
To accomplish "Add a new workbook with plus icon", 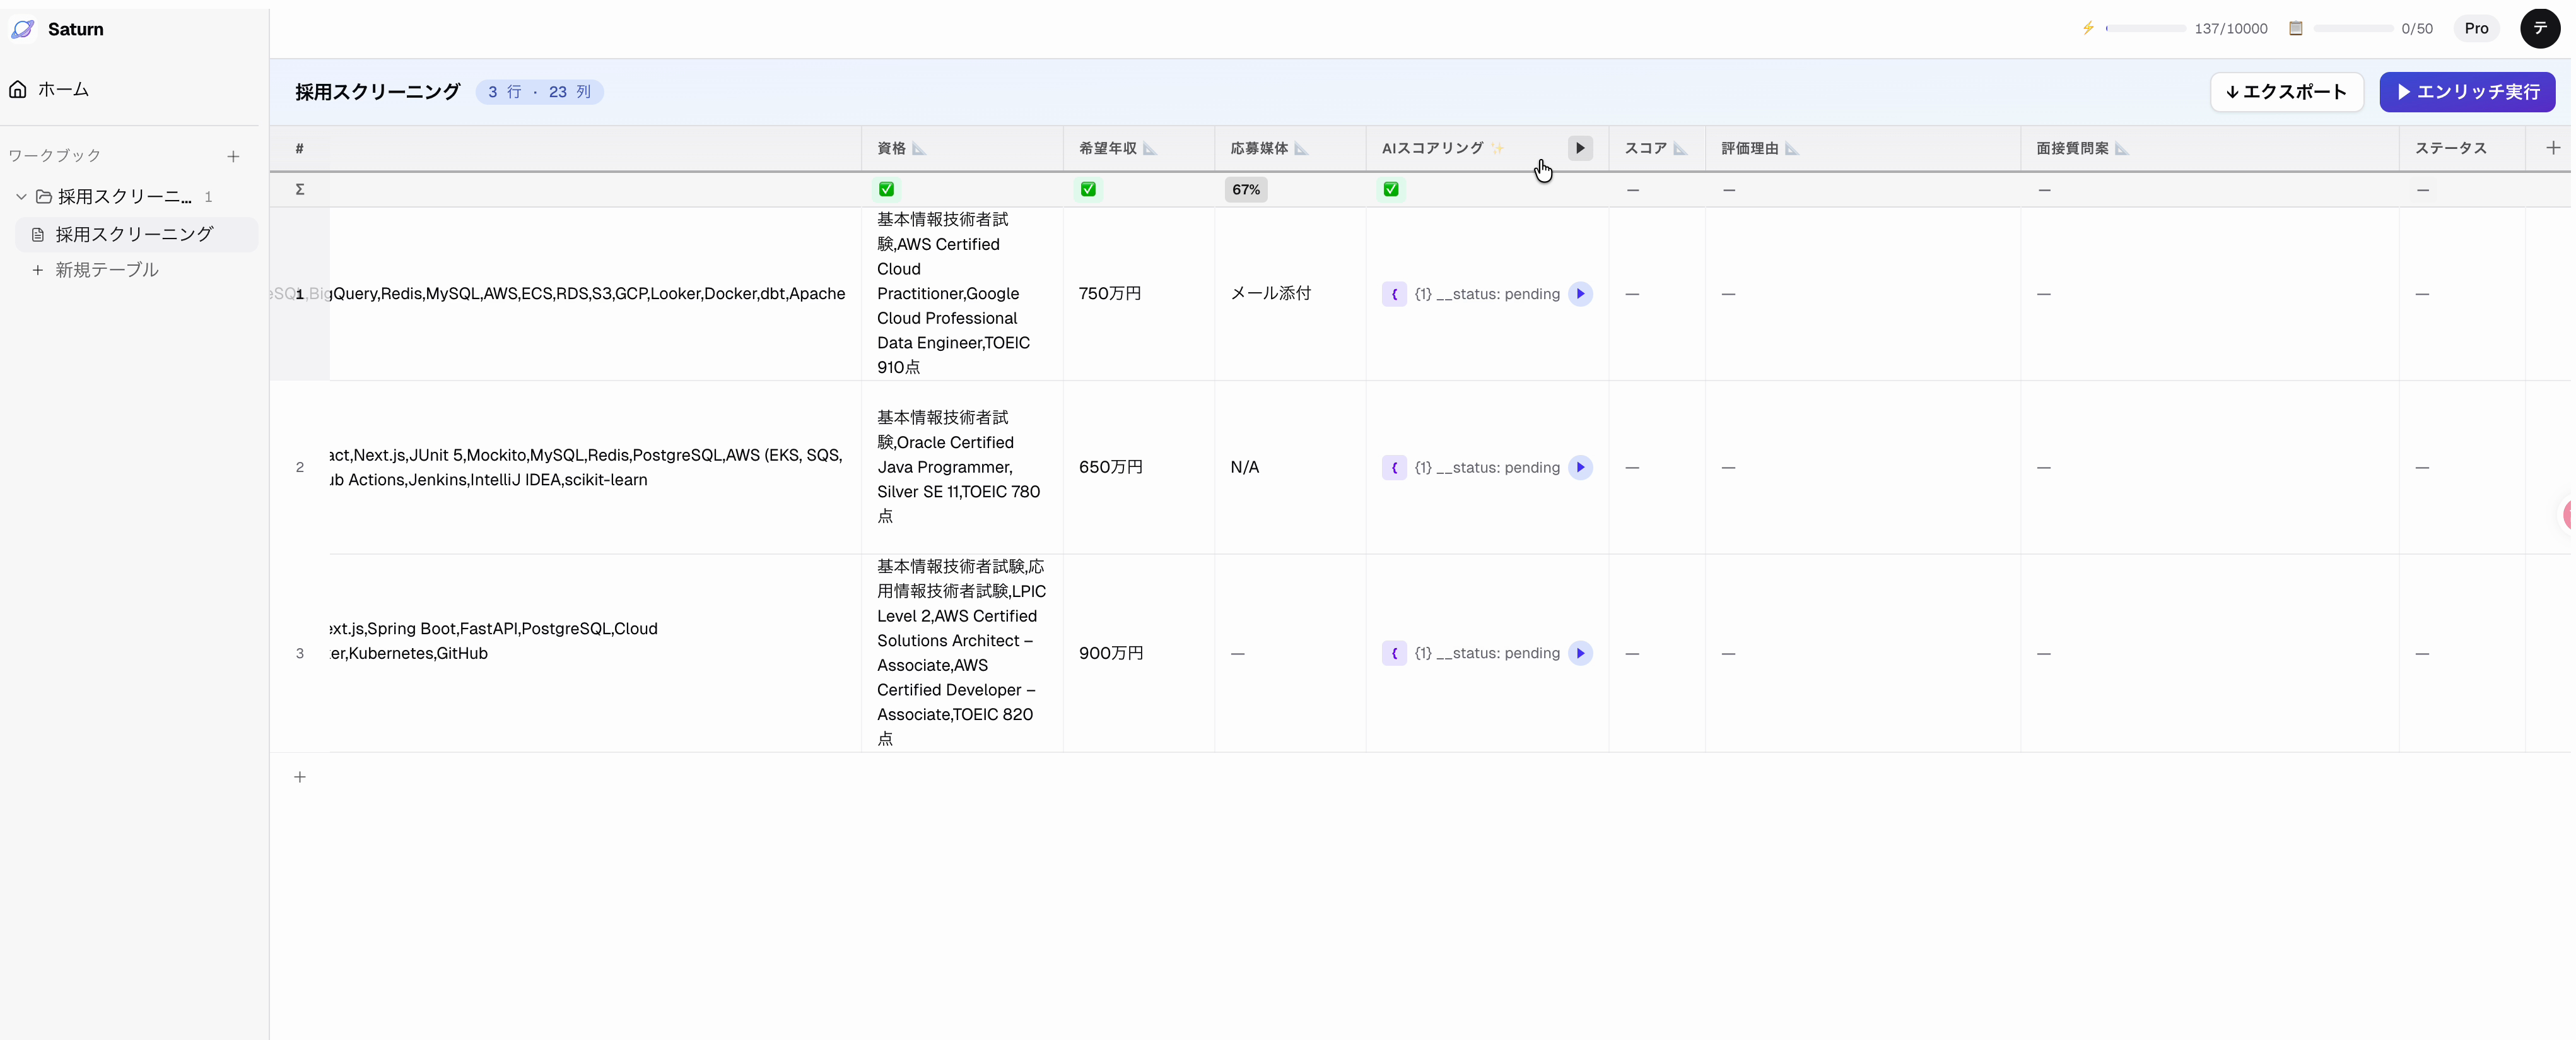I will pos(233,156).
